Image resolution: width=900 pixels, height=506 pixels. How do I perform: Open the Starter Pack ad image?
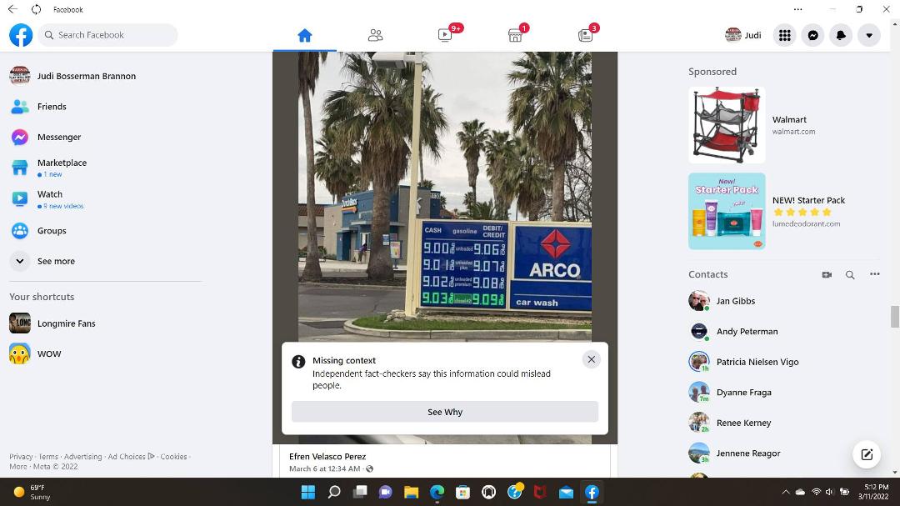pos(727,212)
